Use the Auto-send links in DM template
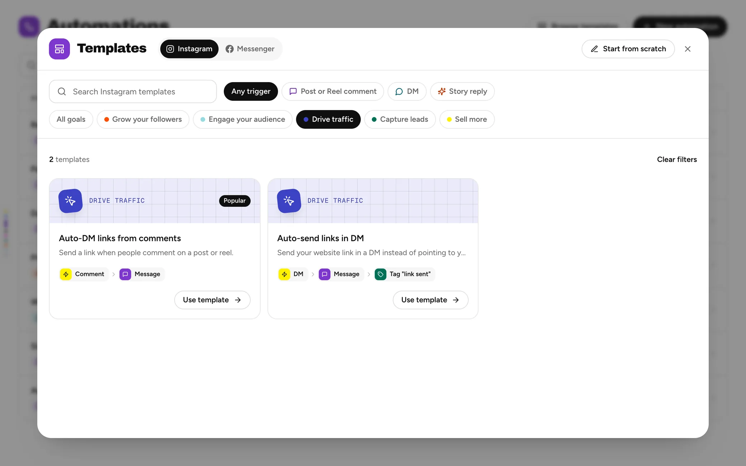This screenshot has height=466, width=746. 430,300
